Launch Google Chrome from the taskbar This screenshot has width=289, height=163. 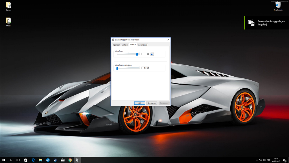pyautogui.click(x=70, y=160)
